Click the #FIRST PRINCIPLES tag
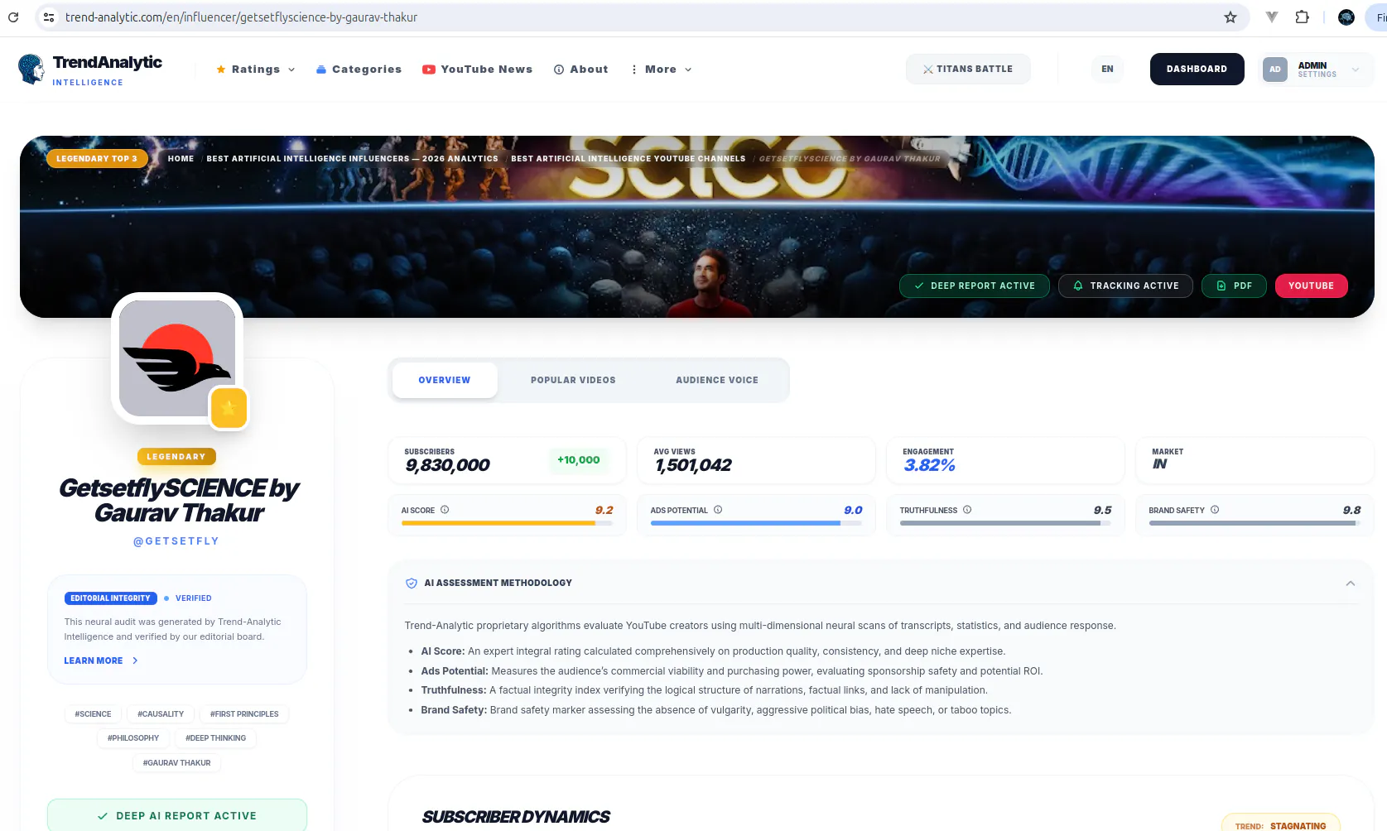 tap(244, 713)
